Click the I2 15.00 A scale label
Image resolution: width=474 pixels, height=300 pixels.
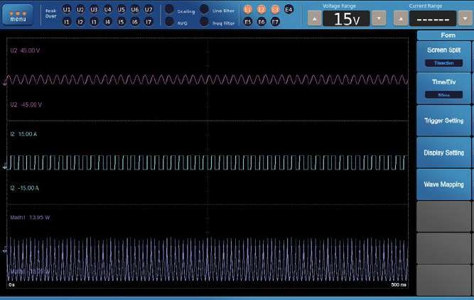23,134
